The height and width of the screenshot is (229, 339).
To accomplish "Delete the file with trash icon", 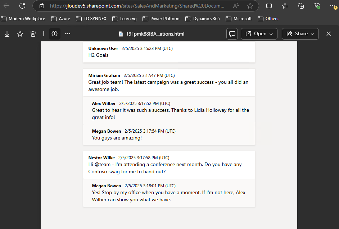I will (x=33, y=34).
